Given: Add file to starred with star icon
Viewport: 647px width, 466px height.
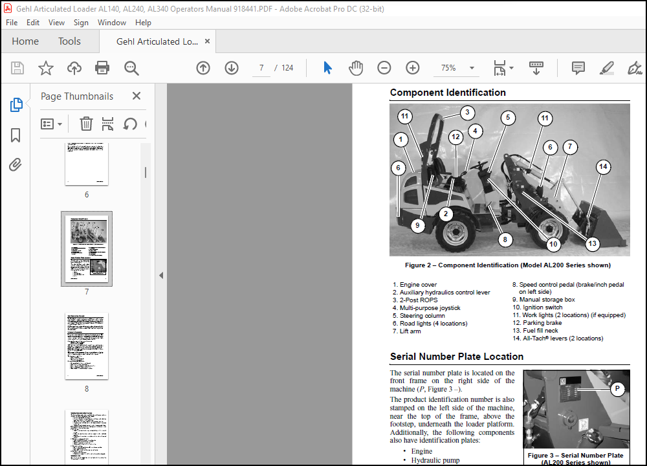Looking at the screenshot, I should pos(46,68).
